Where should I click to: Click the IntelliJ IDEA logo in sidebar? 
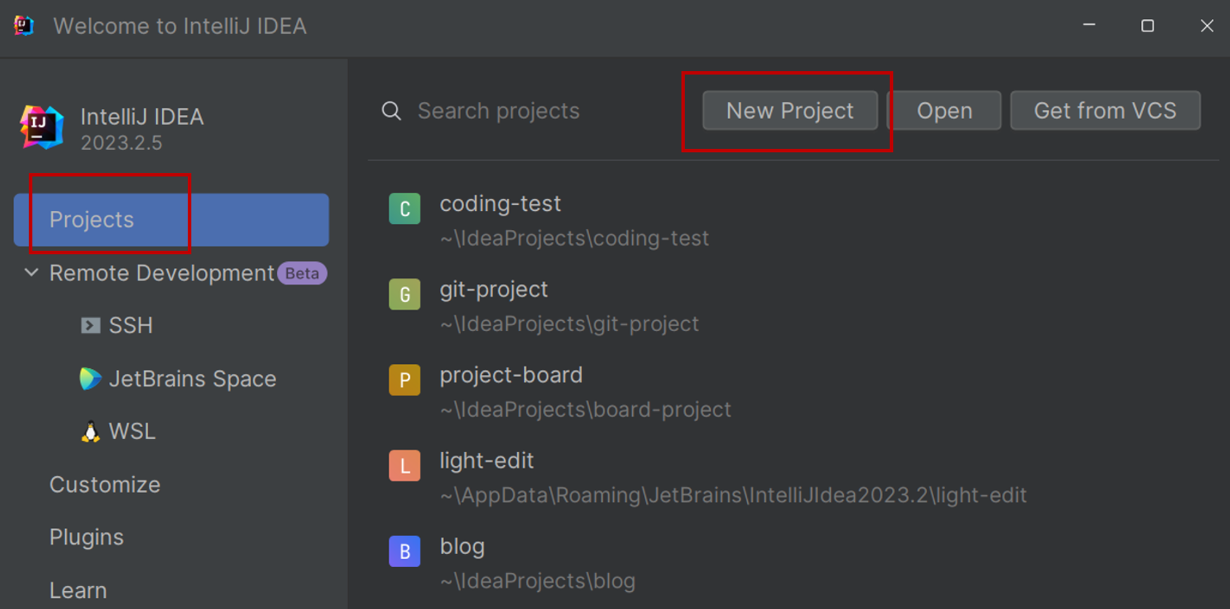pos(42,127)
